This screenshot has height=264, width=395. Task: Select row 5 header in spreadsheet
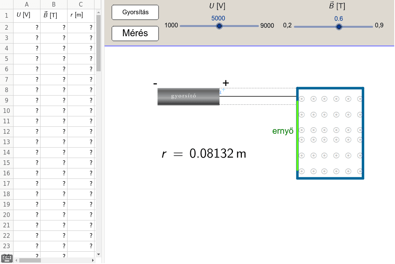pyautogui.click(x=7, y=59)
